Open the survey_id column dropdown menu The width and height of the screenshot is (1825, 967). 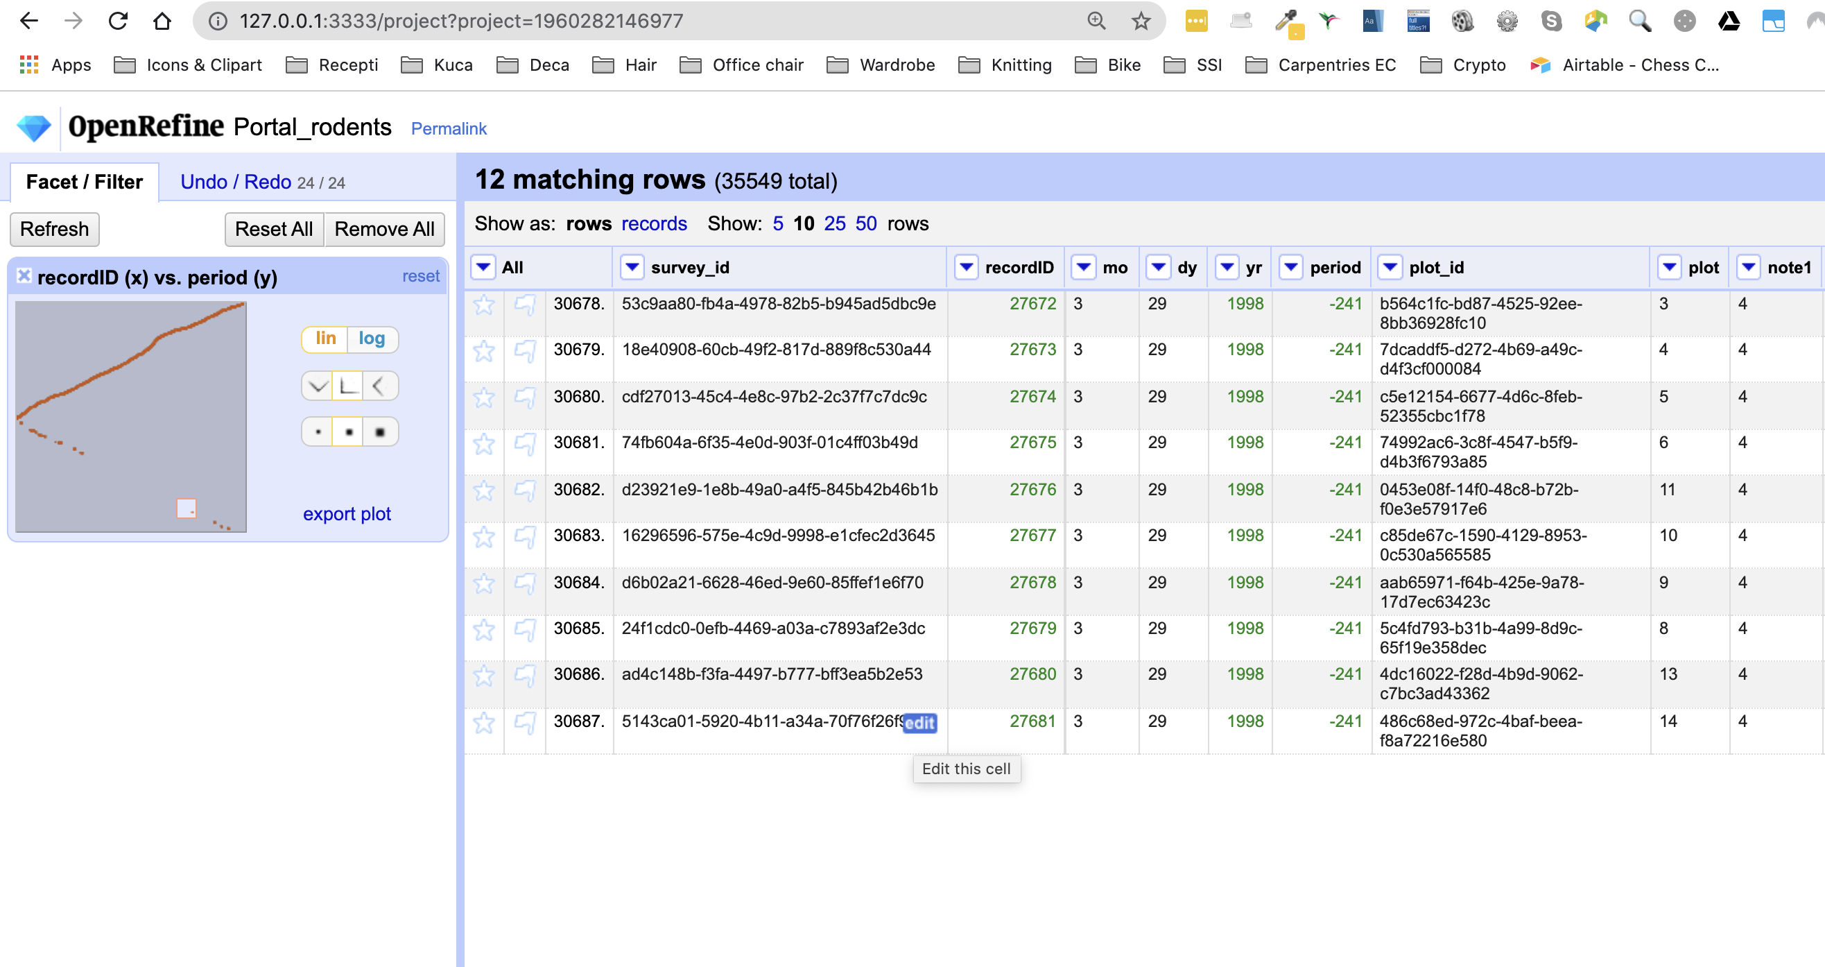tap(632, 267)
